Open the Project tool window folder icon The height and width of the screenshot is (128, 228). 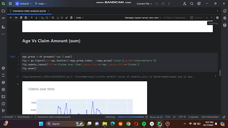tap(3, 11)
